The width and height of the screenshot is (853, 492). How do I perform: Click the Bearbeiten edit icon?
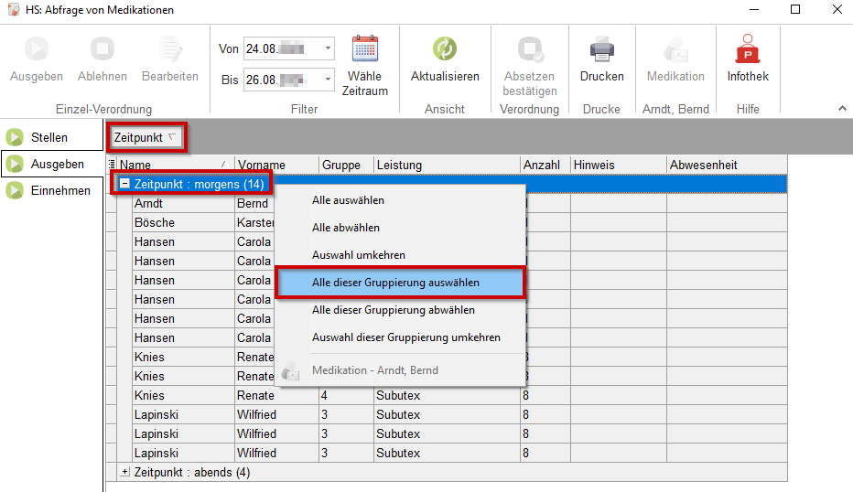(x=170, y=49)
